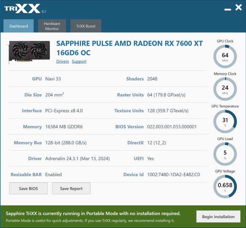Click Driver value Adrenalin 24.3.1
The width and height of the screenshot is (246, 228).
click(x=77, y=159)
